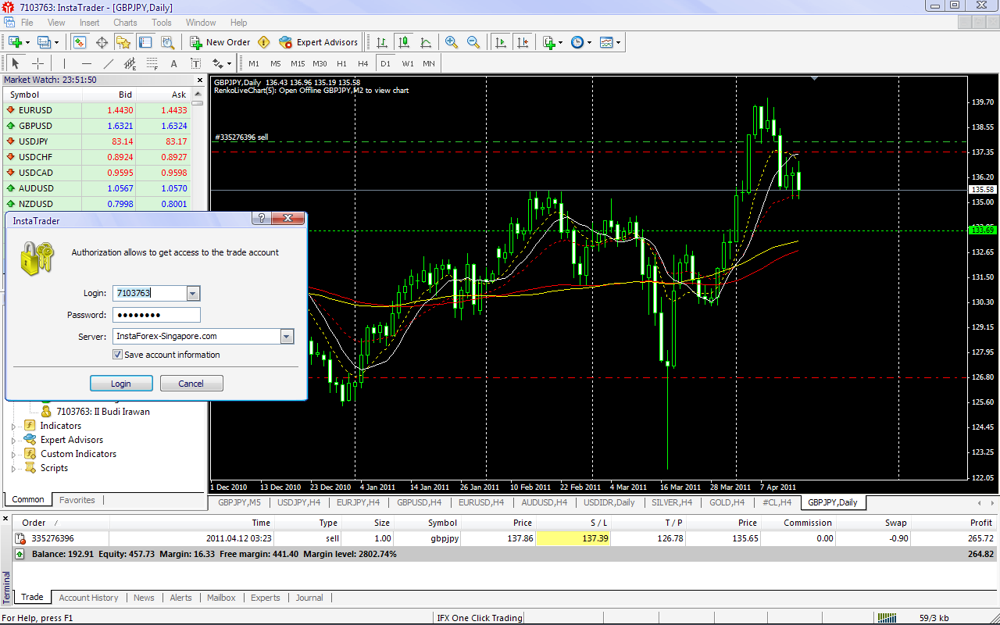The image size is (1000, 625).
Task: Click the New Order button
Action: tap(220, 42)
